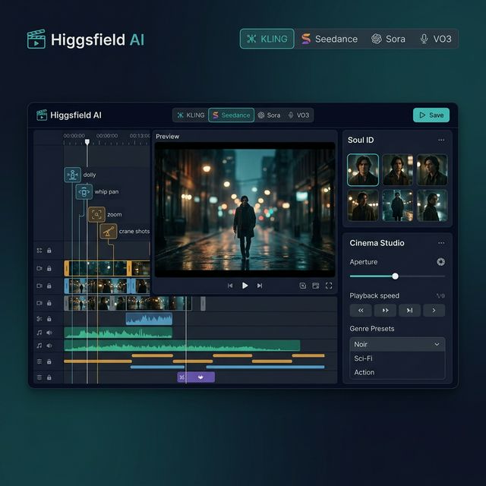Choose the crane shots icon
This screenshot has width=486, height=486.
pos(109,232)
